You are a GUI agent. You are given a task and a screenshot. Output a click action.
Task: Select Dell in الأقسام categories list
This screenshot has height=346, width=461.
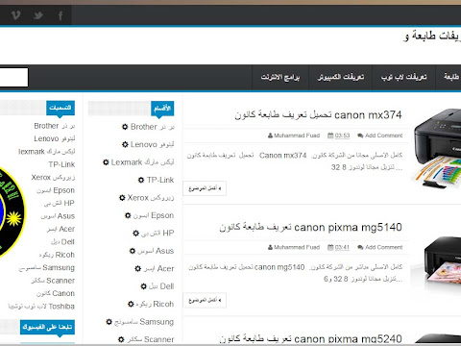[x=161, y=286]
